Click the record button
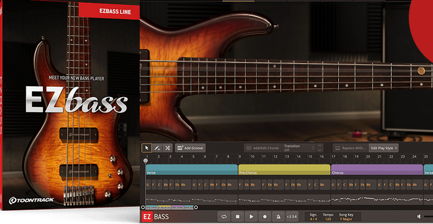Screen dimensions: 433x224 265,217
